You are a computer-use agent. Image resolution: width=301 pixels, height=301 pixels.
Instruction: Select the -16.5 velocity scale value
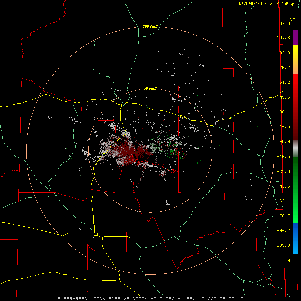click(x=283, y=157)
